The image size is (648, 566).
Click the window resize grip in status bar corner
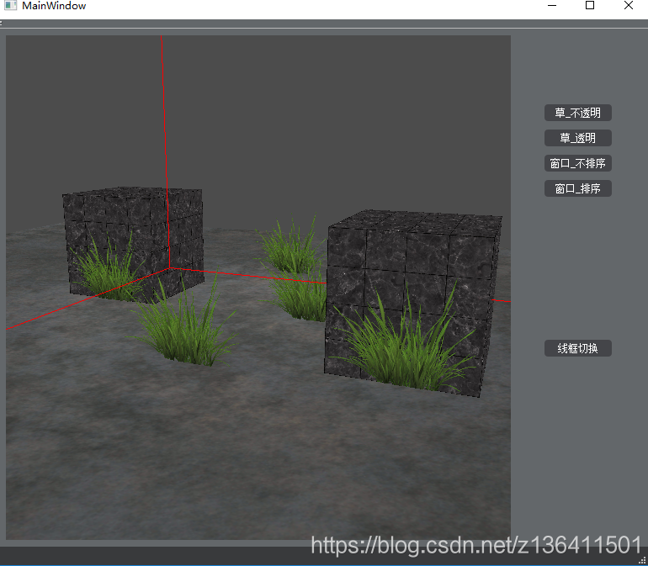643,560
